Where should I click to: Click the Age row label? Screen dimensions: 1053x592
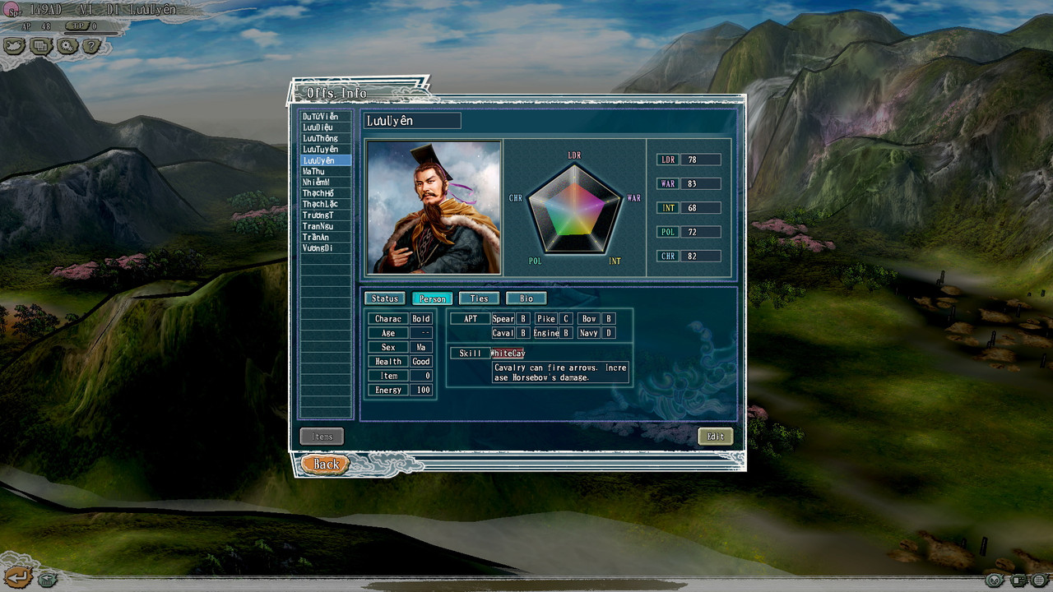tap(387, 333)
